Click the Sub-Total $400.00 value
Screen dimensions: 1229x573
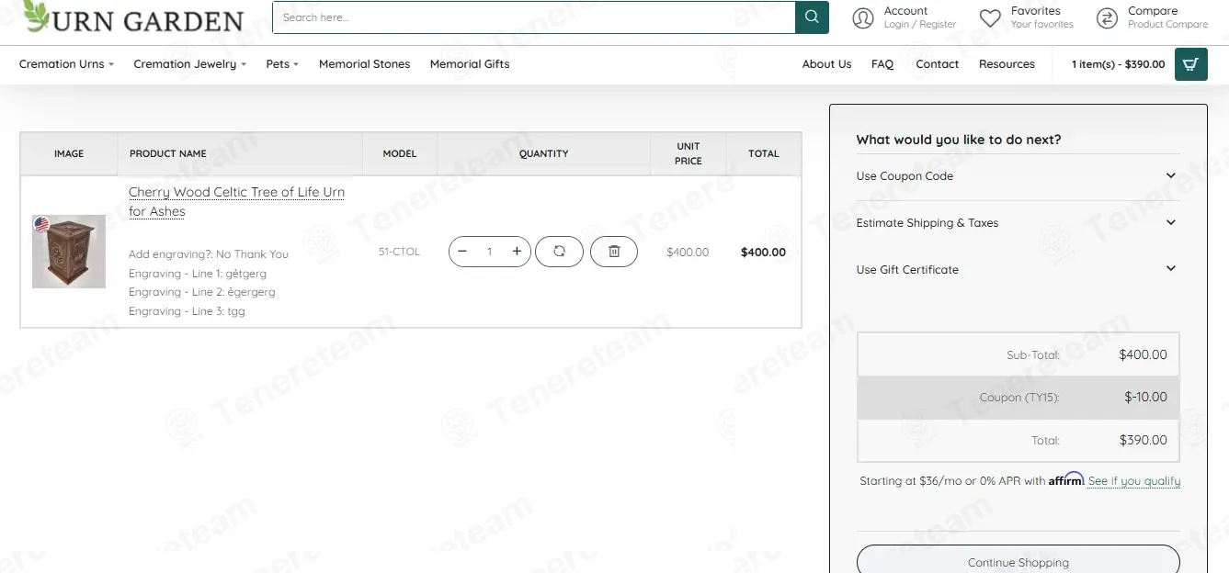(1143, 354)
